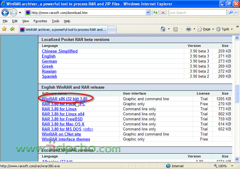Click the 'Localized Pocket RAR beta versions' heading
The width and height of the screenshot is (240, 169).
(x=75, y=39)
